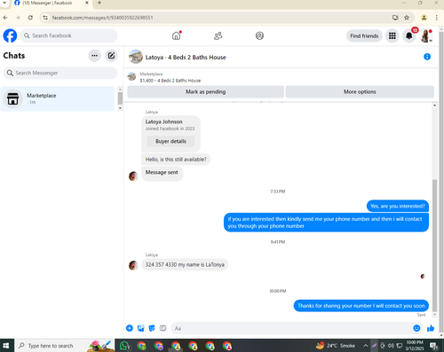Click site information icon in address bar
The height and width of the screenshot is (352, 444).
coord(45,18)
